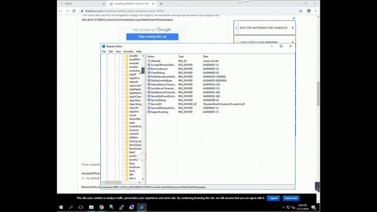The height and width of the screenshot is (212, 377).
Task: Click the browser page vertical scrollbar thumb
Action: click(318, 94)
